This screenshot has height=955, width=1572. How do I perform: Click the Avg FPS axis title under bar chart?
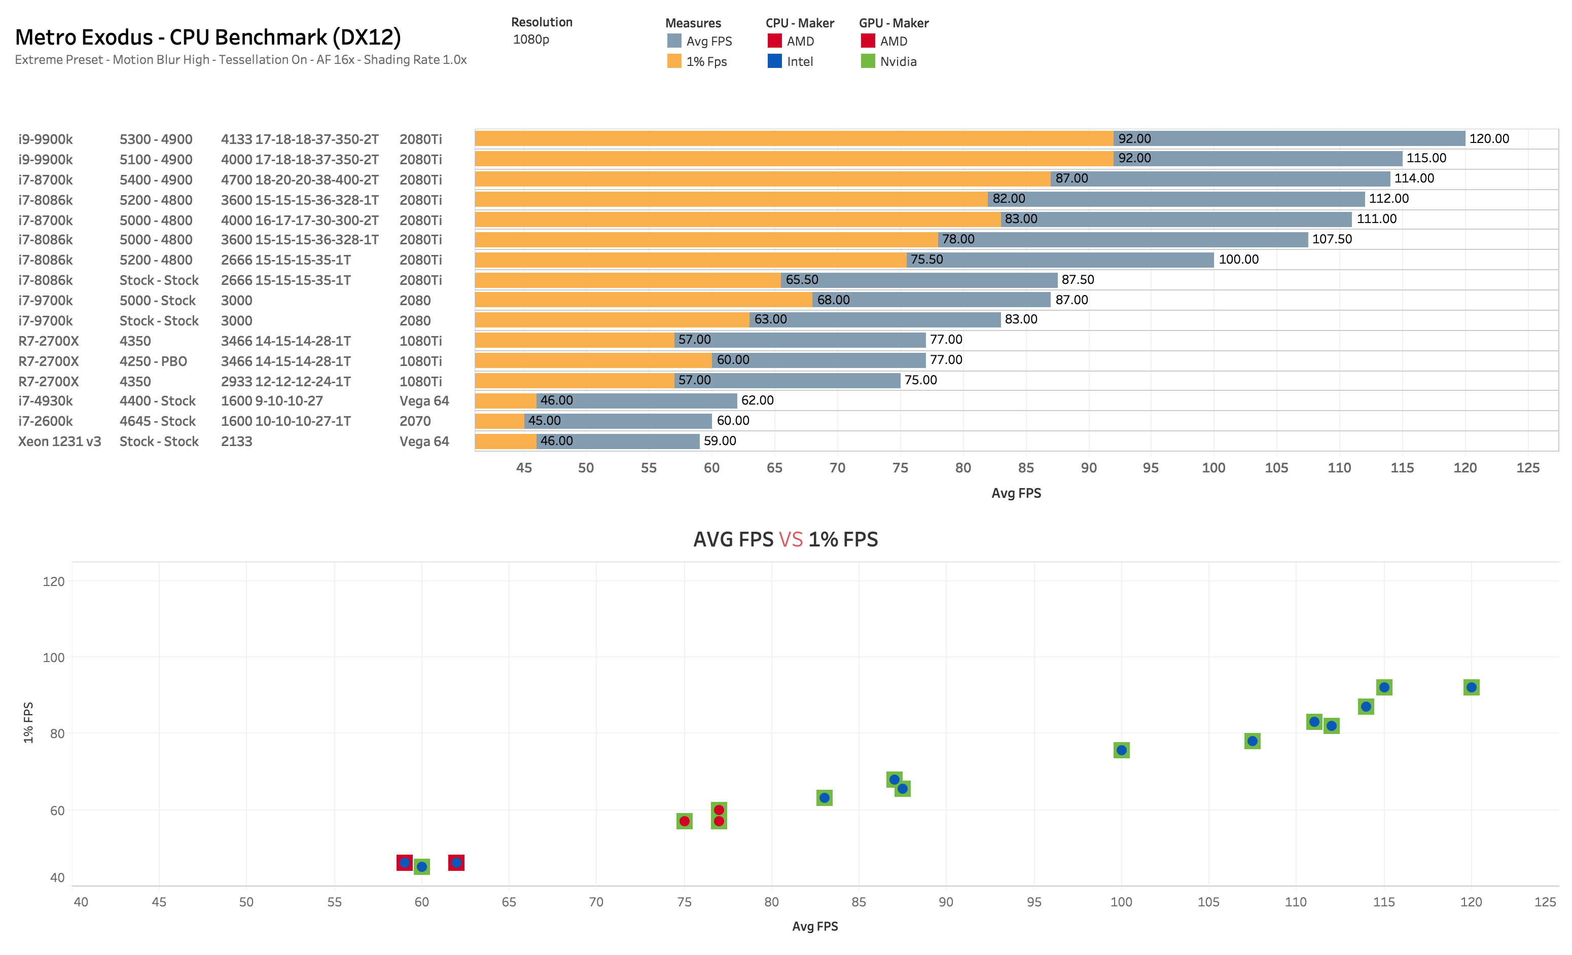point(1016,493)
